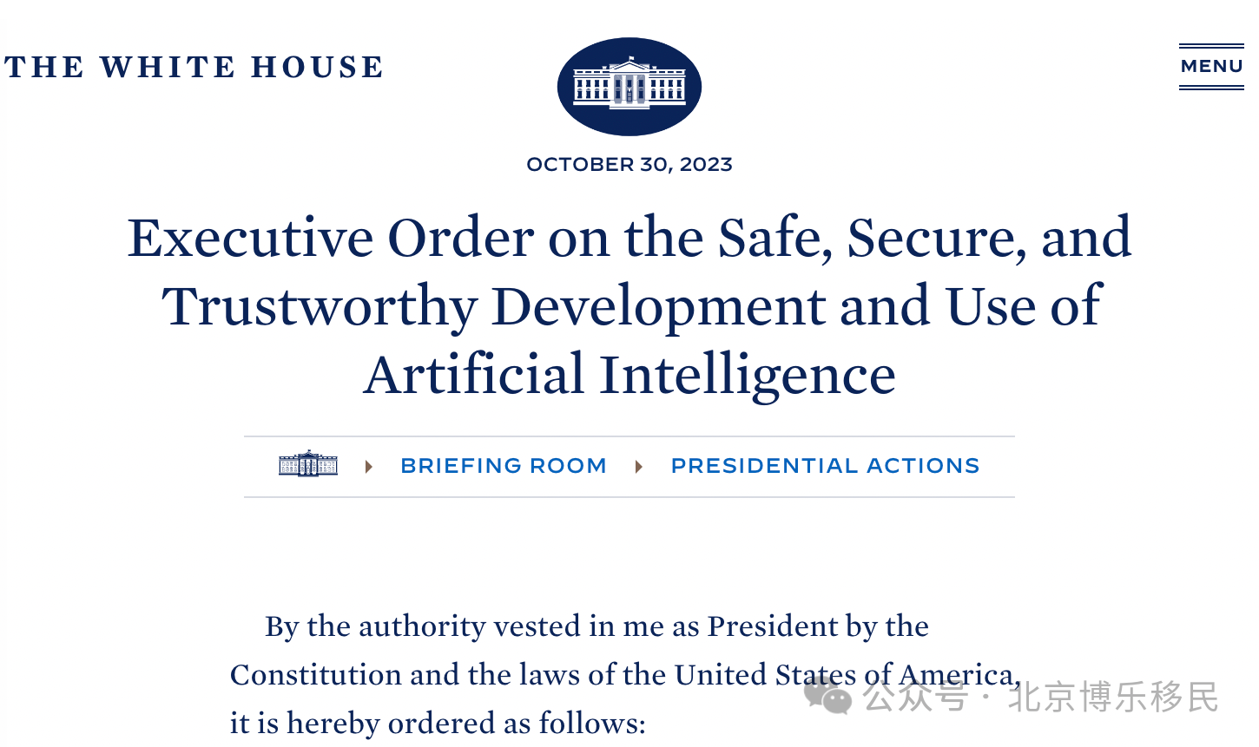
Task: Click the headline line reading Artificial Intelligence
Action: pyautogui.click(x=629, y=374)
